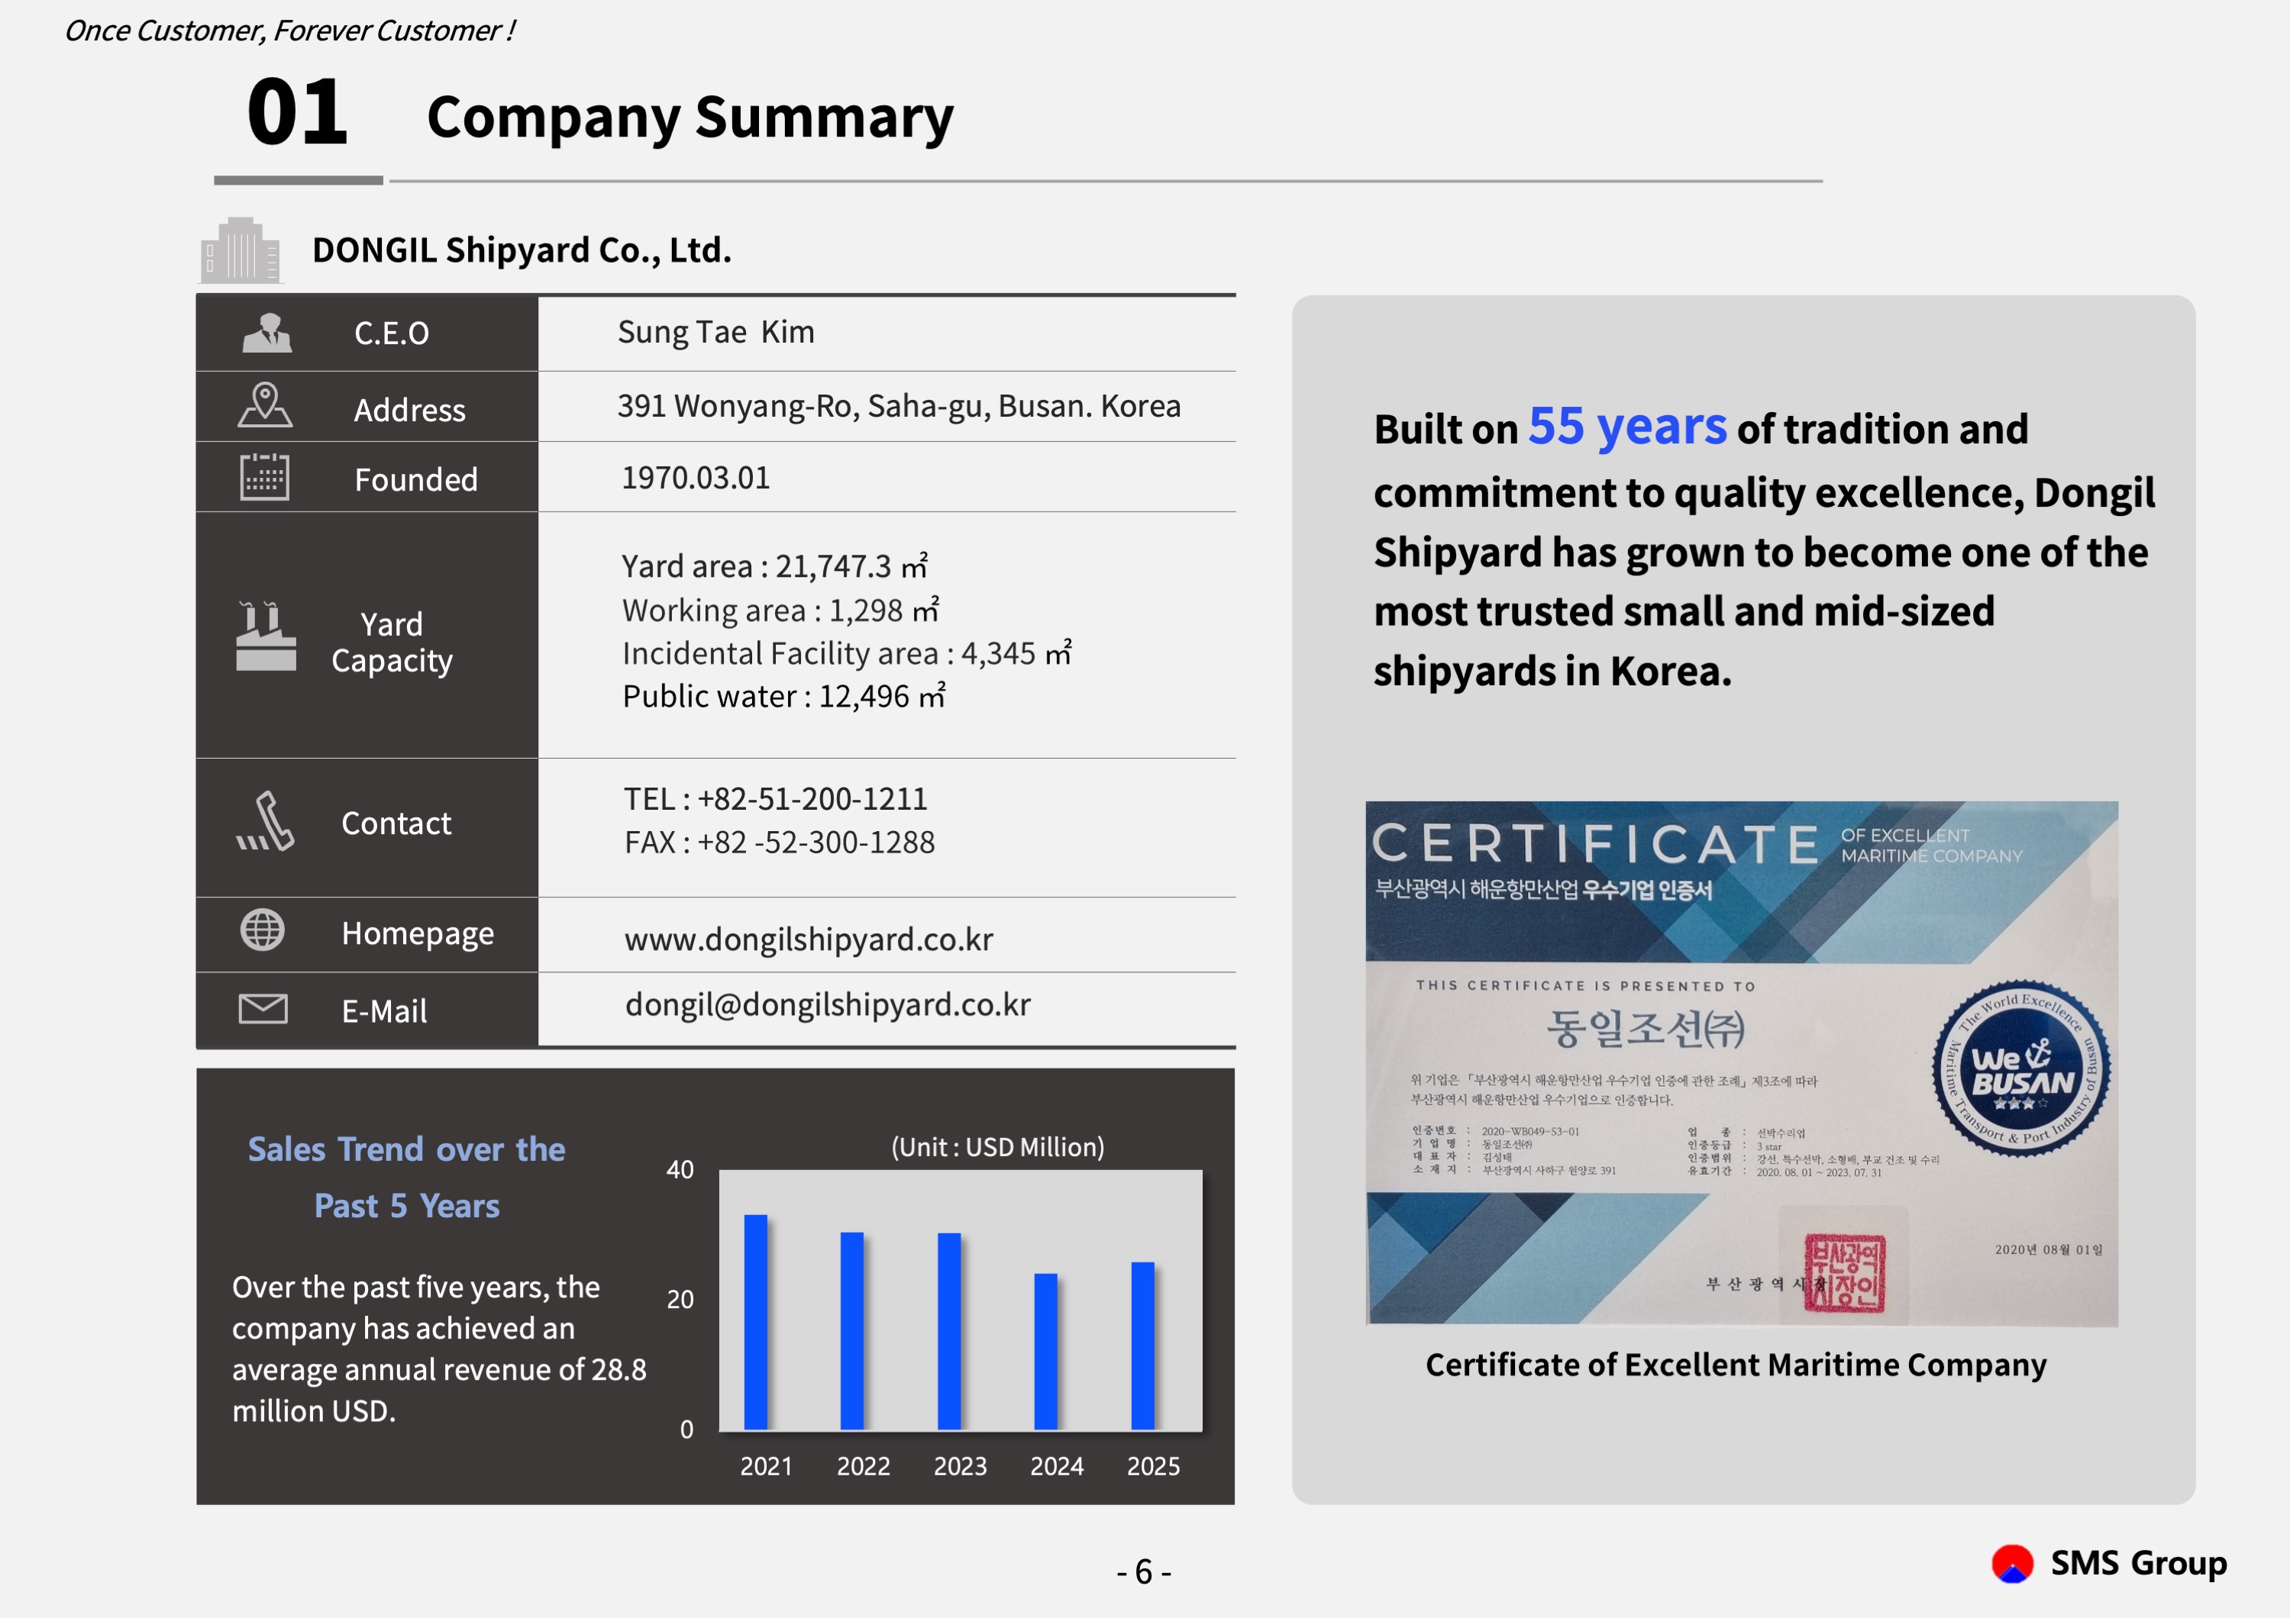The height and width of the screenshot is (1618, 2290).
Task: Select the 2022 sales bar
Action: point(851,1331)
